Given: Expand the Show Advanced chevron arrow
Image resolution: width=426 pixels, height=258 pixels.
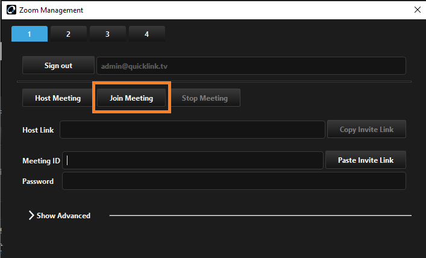Looking at the screenshot, I should (31, 215).
